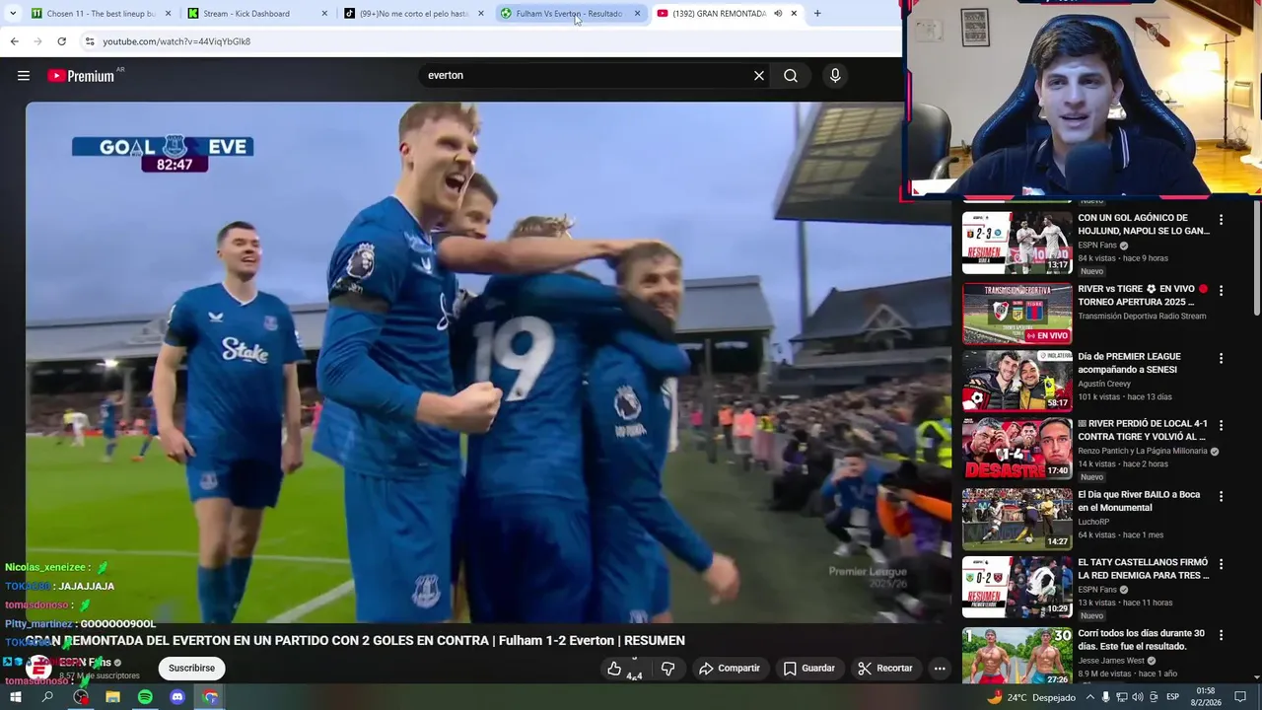
Task: Open Corrí 30 días 27:26 thumbnail
Action: (1017, 656)
